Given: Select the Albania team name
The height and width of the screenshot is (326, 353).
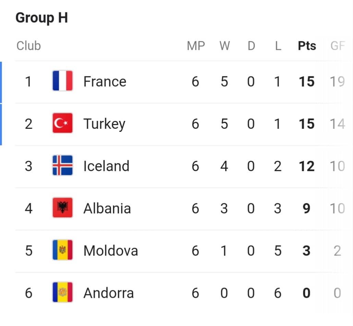Looking at the screenshot, I should click(x=107, y=208).
